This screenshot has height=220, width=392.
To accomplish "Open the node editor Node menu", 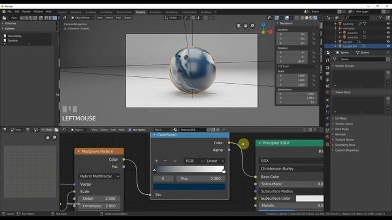I will click(x=121, y=130).
